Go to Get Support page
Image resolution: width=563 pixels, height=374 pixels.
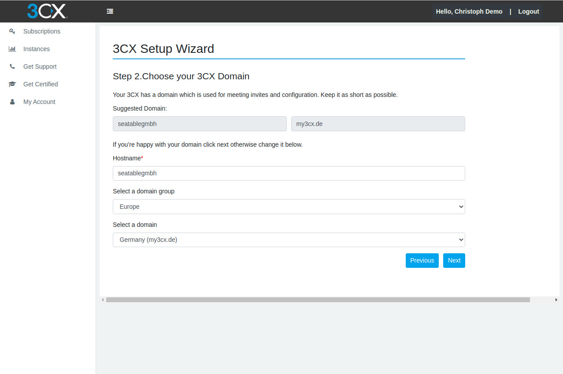pyautogui.click(x=40, y=67)
